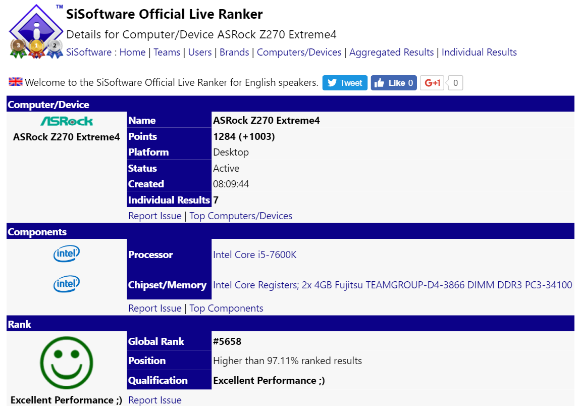Click the Chipset/Memory label cell
Image resolution: width=580 pixels, height=406 pixels.
click(169, 285)
